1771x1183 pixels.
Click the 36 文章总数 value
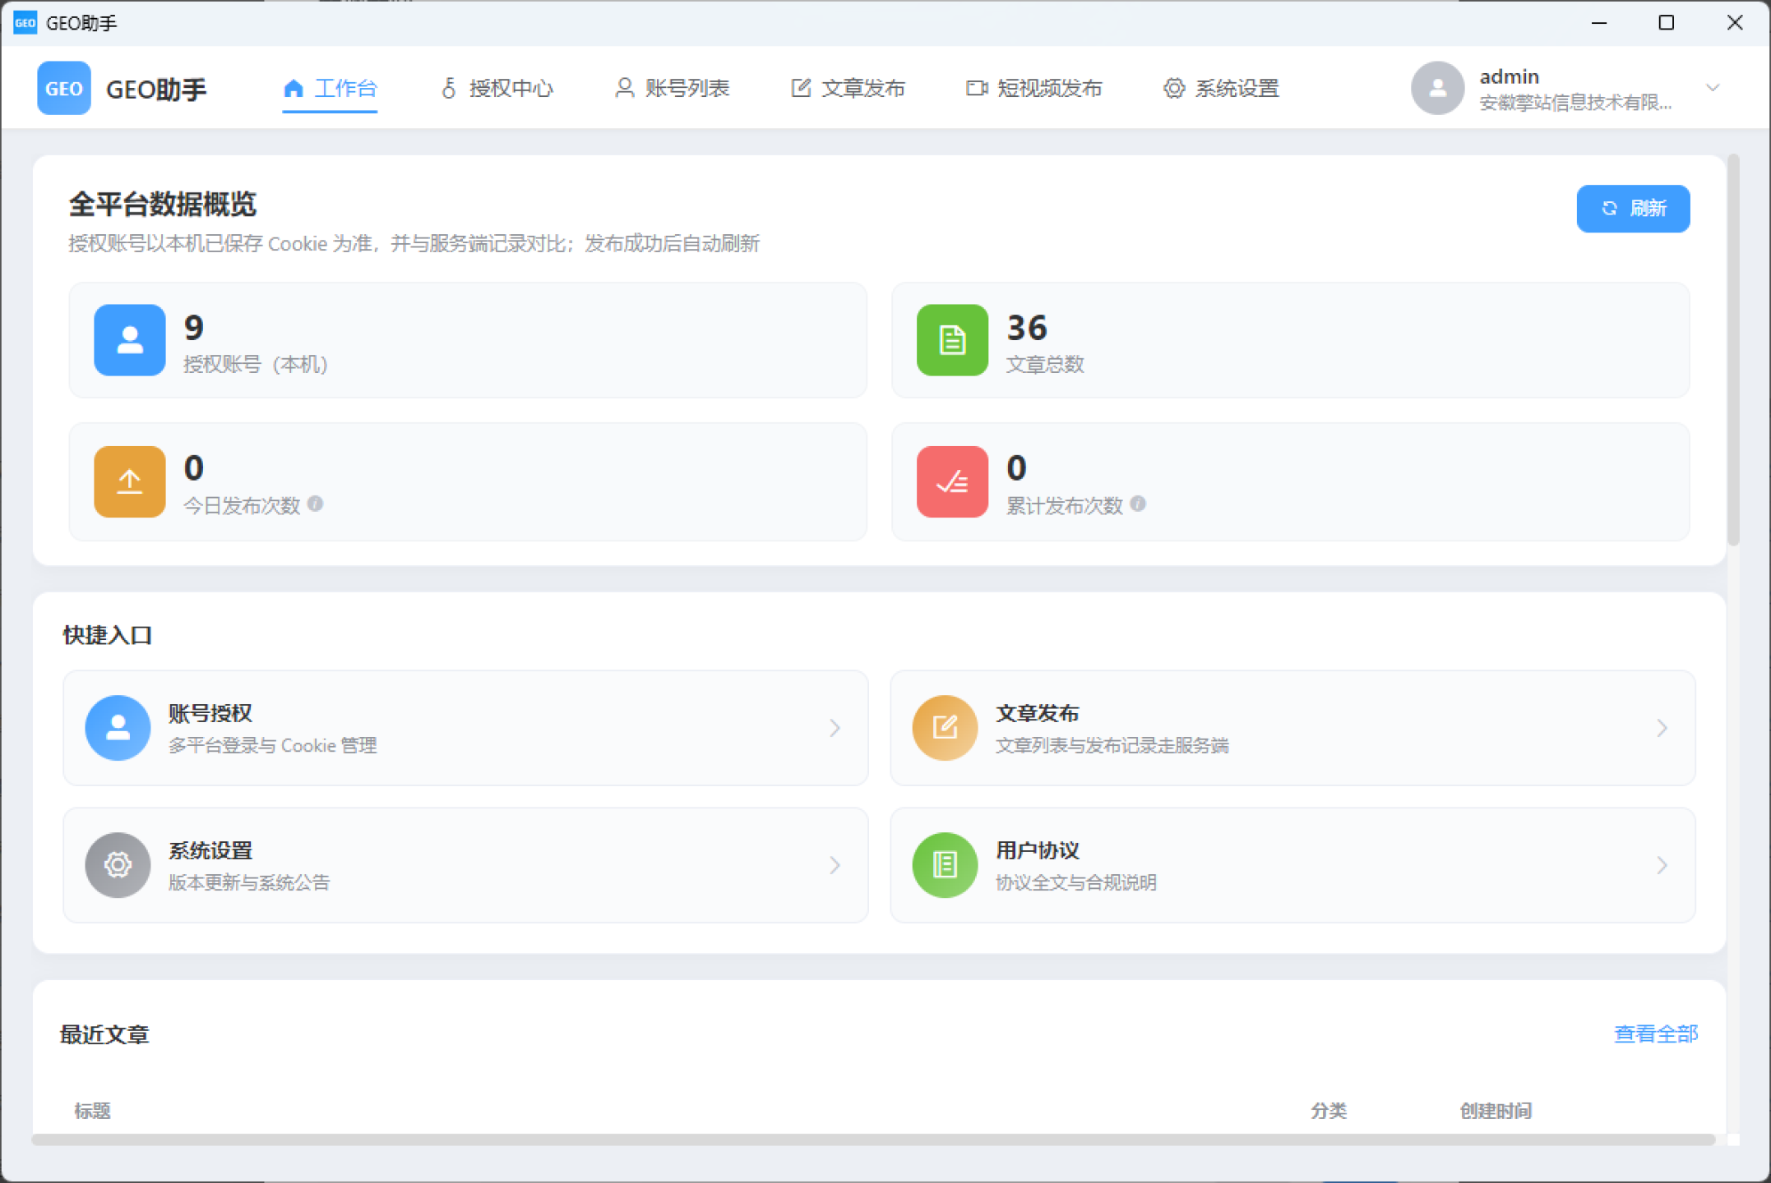pyautogui.click(x=1027, y=328)
